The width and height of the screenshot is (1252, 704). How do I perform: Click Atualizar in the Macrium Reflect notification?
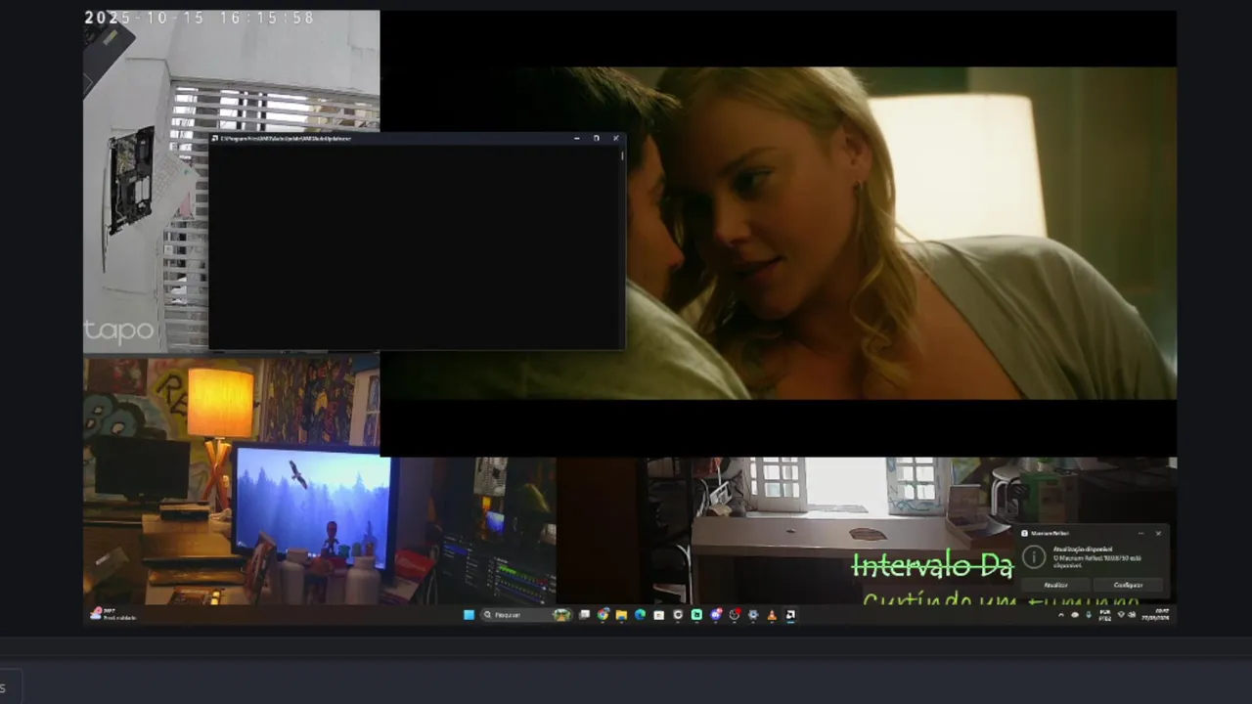pyautogui.click(x=1055, y=585)
